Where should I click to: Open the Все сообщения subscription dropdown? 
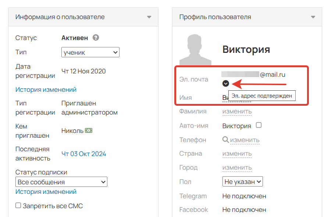[x=61, y=182]
